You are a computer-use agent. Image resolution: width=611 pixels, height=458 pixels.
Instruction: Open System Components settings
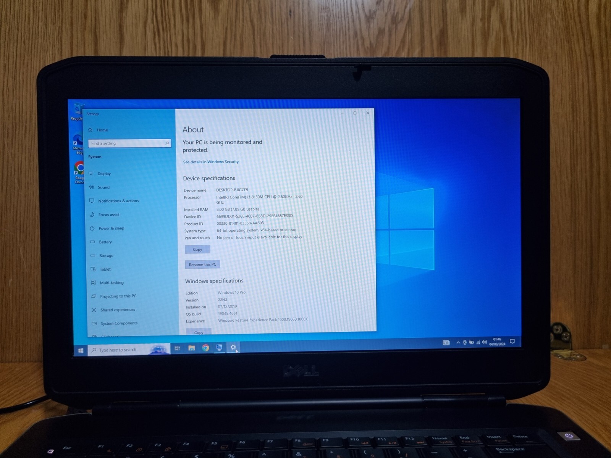click(x=115, y=323)
